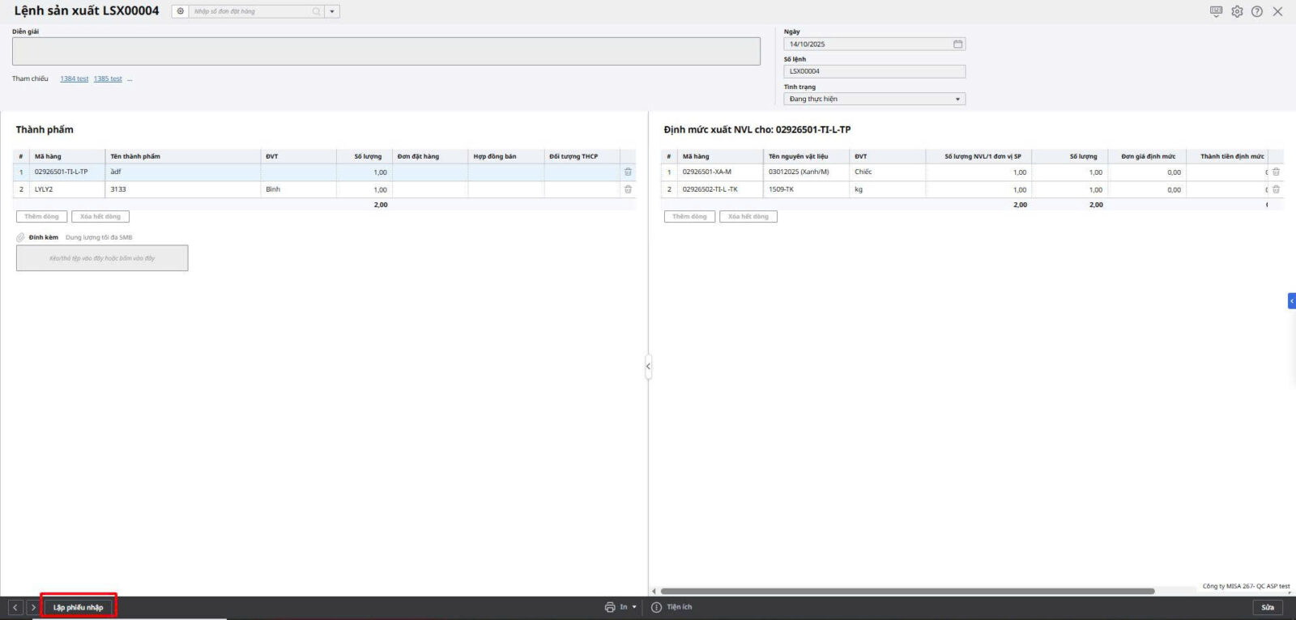This screenshot has width=1296, height=620.
Task: Go to the previous record arrow
Action: pyautogui.click(x=15, y=607)
